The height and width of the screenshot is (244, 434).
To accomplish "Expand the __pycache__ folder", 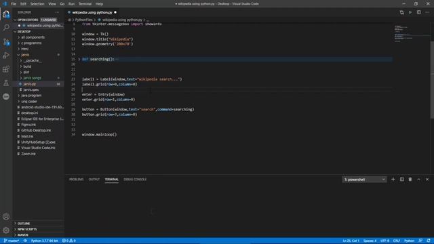I will coord(33,60).
